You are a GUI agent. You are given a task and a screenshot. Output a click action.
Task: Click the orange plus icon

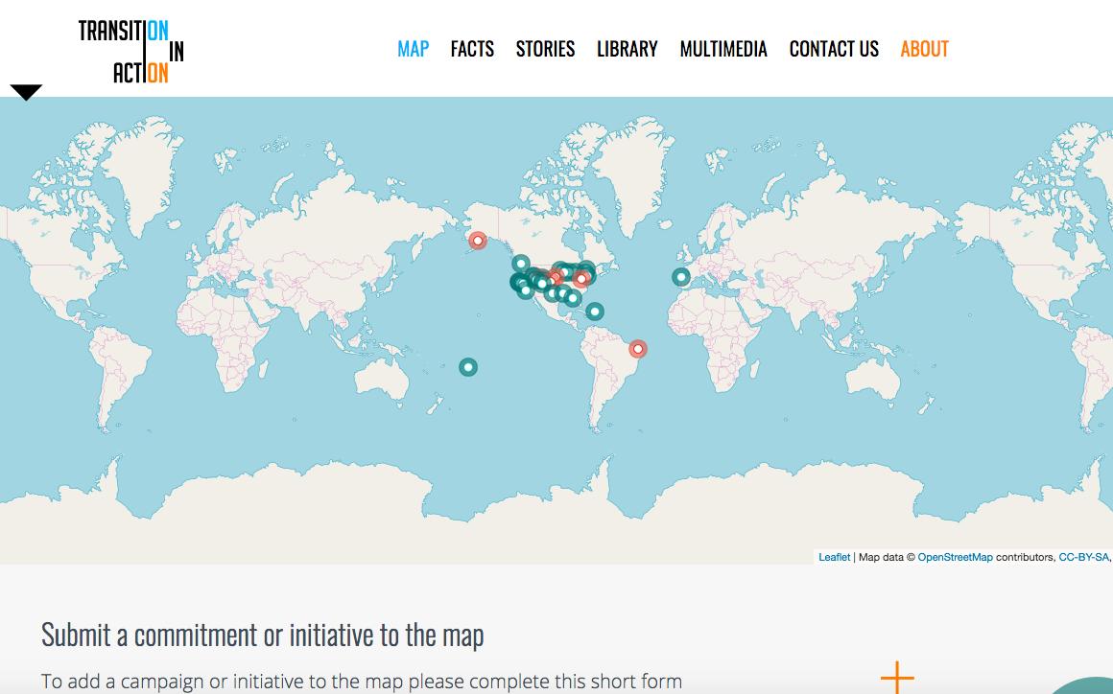click(x=897, y=678)
